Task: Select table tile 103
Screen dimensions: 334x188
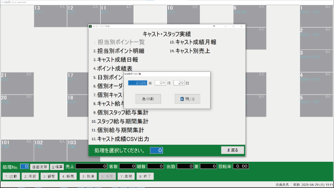Action: [78, 151]
